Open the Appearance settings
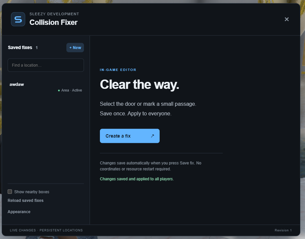 [x=19, y=212]
